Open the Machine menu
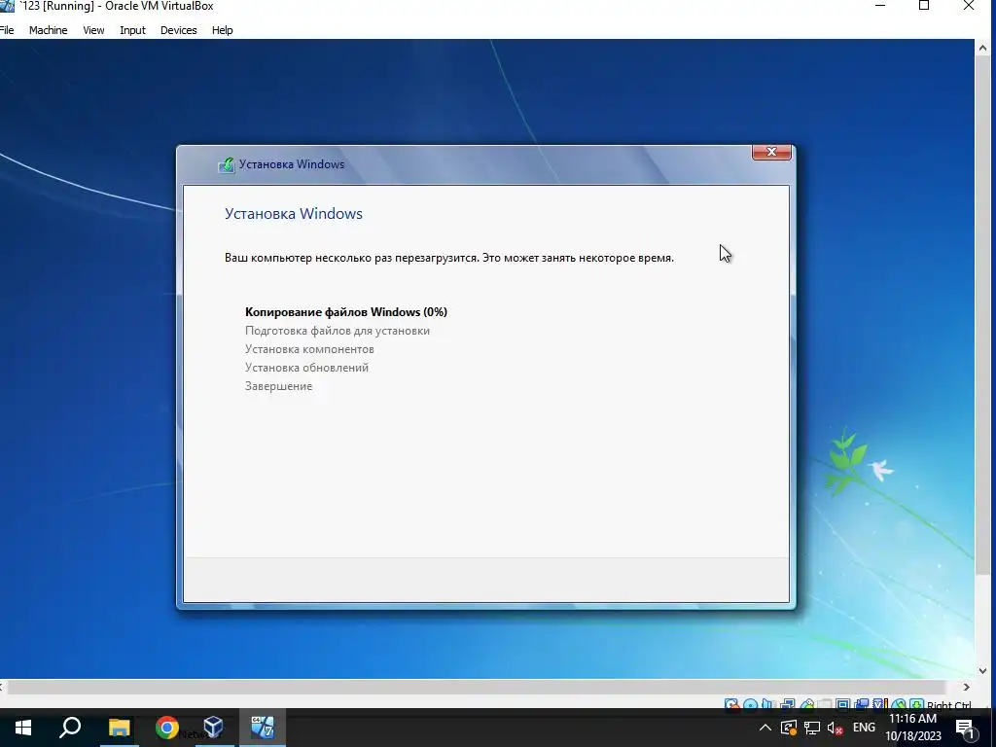This screenshot has height=747, width=996. [x=49, y=30]
